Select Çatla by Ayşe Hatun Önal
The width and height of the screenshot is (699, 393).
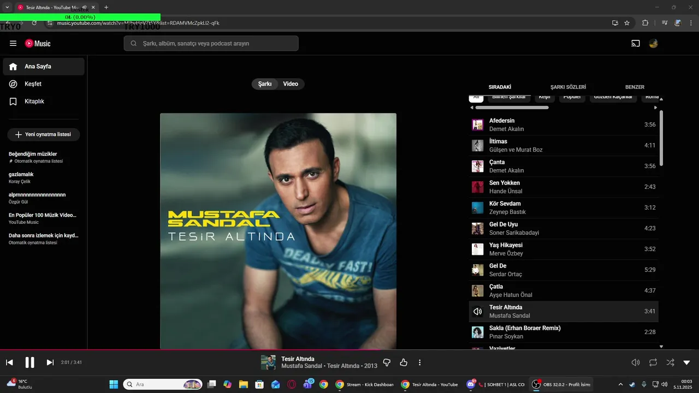pyautogui.click(x=564, y=291)
